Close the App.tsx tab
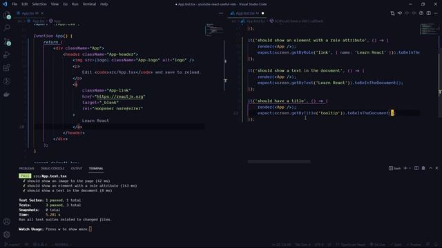The image size is (442, 248). pyautogui.click(x=42, y=13)
